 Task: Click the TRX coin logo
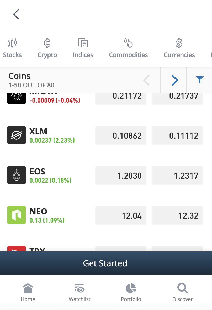point(17,248)
